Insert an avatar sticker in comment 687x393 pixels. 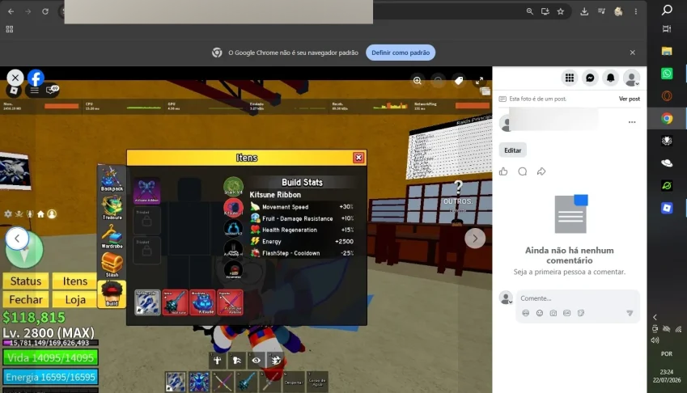526,313
